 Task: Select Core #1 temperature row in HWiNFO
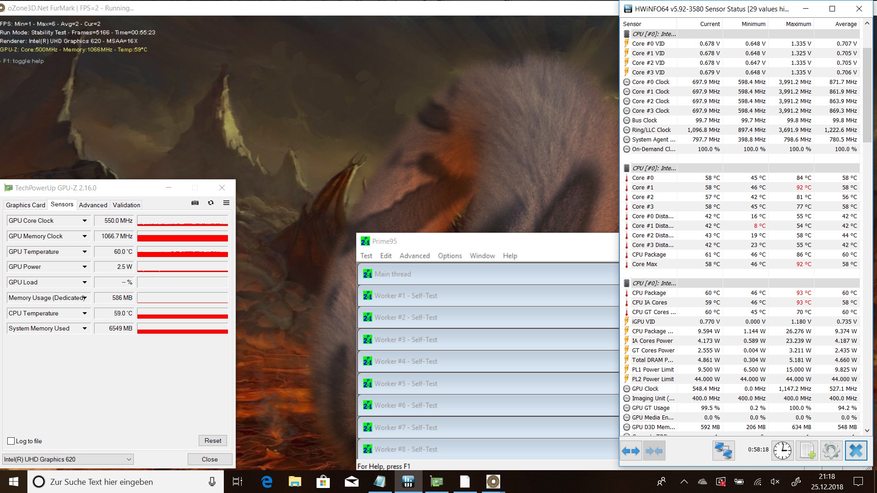[x=740, y=188]
